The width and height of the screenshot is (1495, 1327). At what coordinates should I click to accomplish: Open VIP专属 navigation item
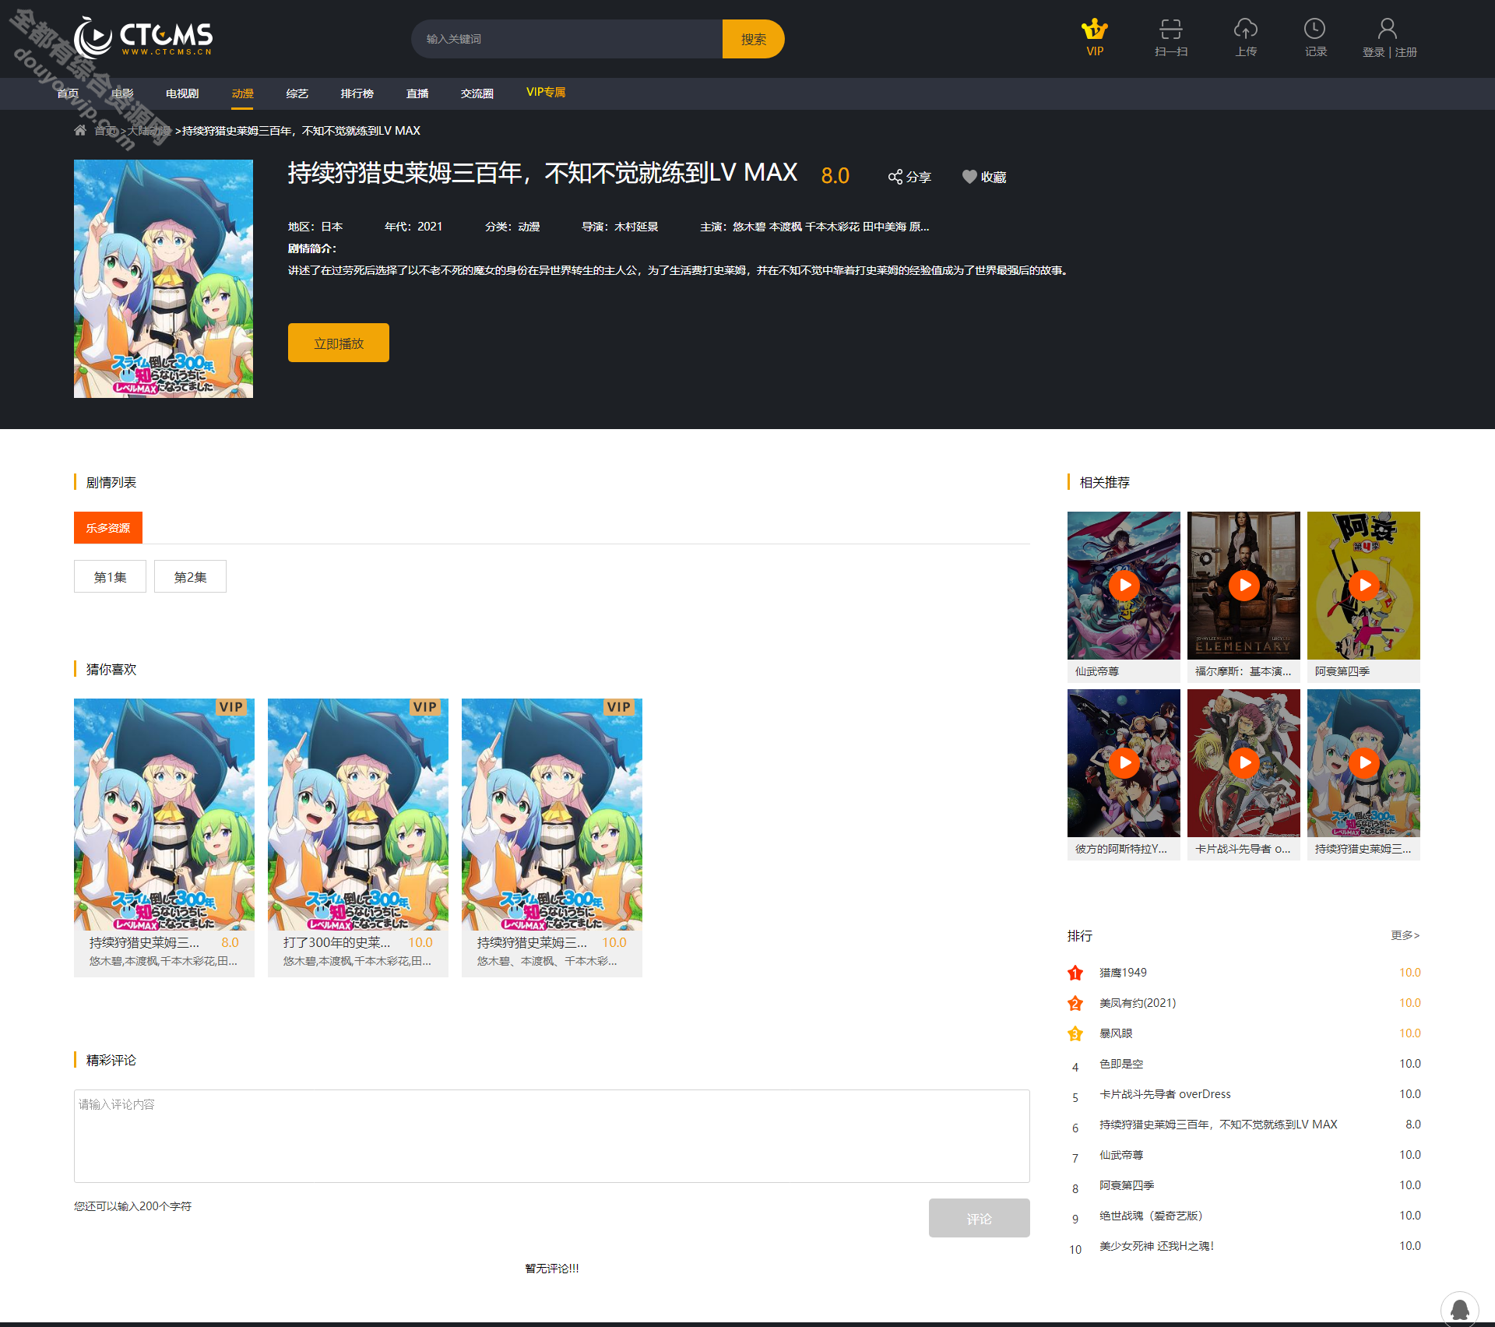546,93
